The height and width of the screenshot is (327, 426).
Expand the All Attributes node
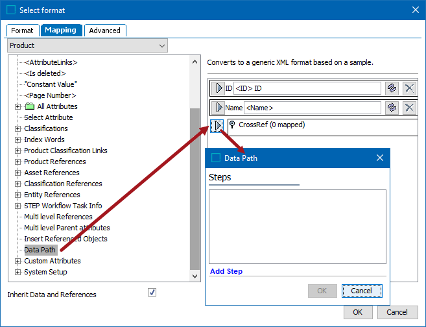18,106
